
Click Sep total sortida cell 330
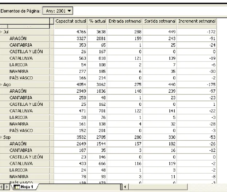coord(160,137)
